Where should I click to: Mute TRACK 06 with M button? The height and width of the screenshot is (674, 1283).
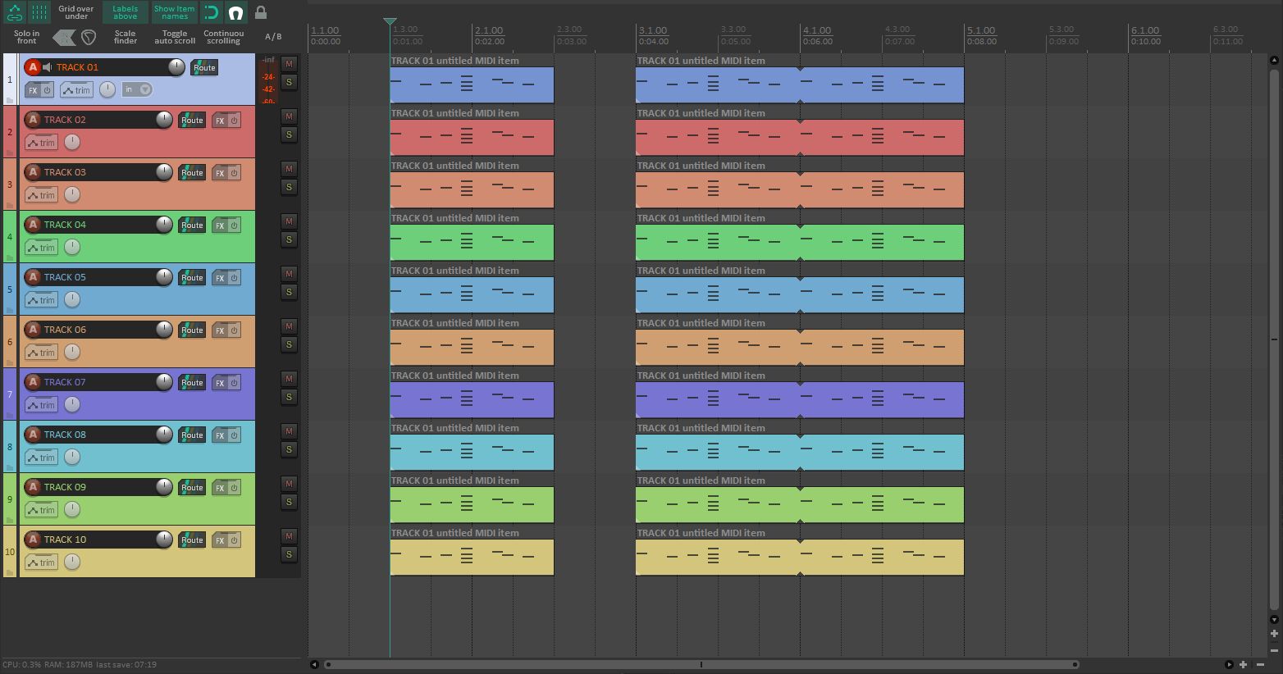[x=289, y=326]
